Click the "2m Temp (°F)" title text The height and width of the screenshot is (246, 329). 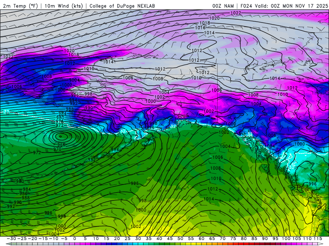pyautogui.click(x=20, y=6)
